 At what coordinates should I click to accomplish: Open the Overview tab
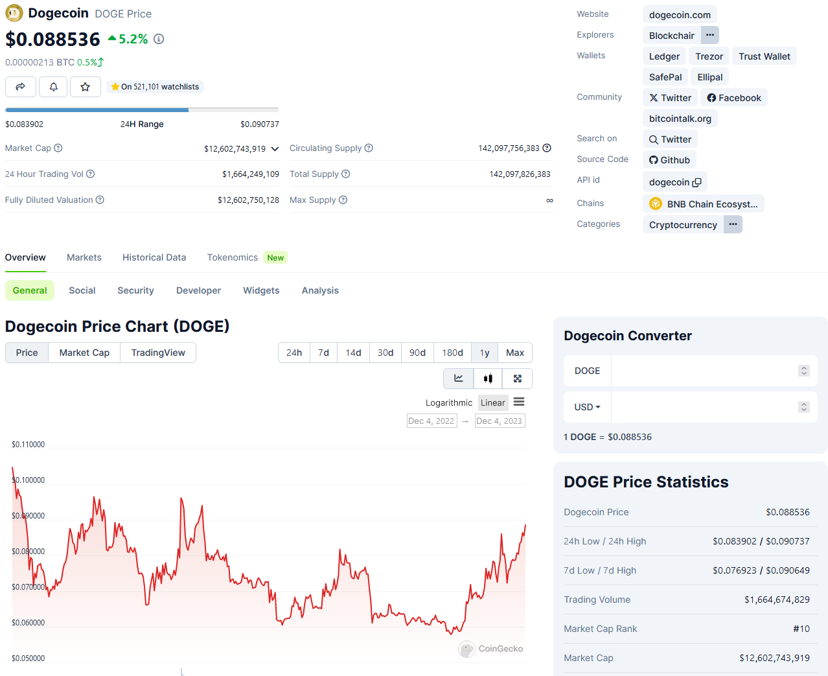[x=25, y=258]
